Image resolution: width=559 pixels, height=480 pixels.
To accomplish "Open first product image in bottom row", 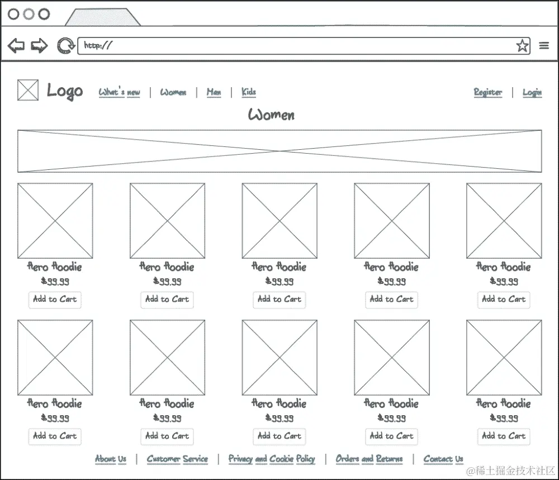I will click(x=55, y=358).
